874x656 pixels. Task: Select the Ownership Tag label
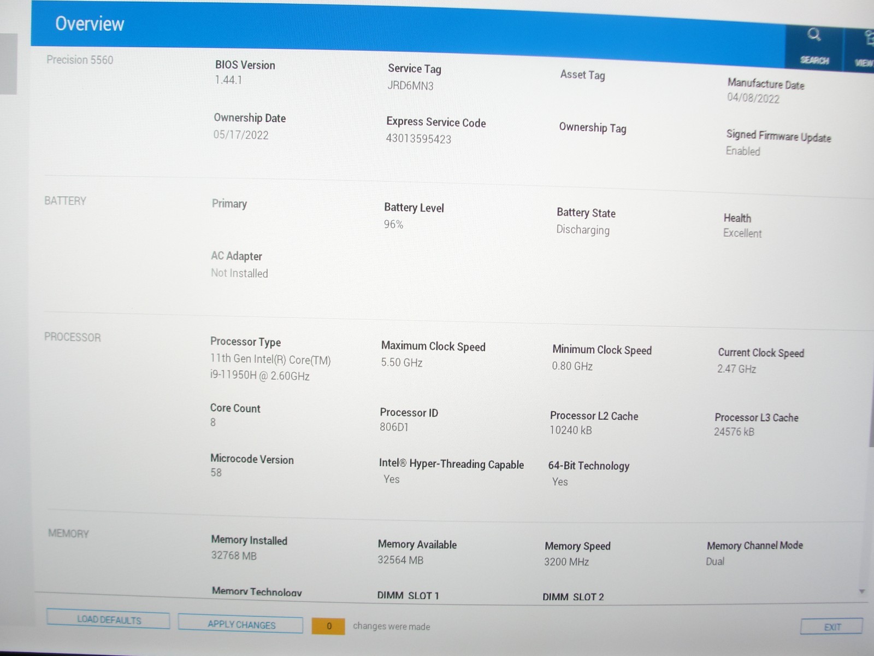coord(592,127)
